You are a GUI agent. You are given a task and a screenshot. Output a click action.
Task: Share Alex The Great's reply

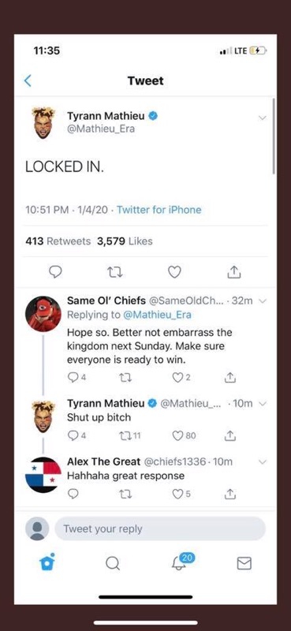229,494
